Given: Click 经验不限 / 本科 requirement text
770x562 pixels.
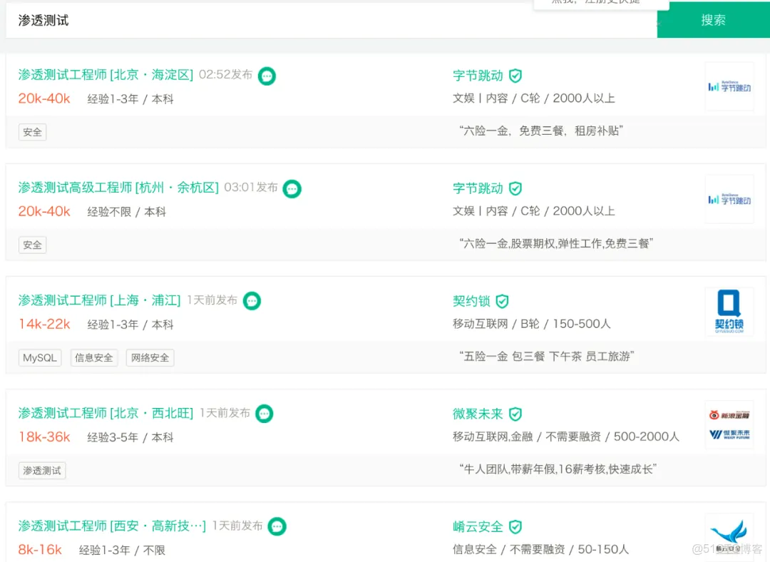Looking at the screenshot, I should (x=127, y=212).
